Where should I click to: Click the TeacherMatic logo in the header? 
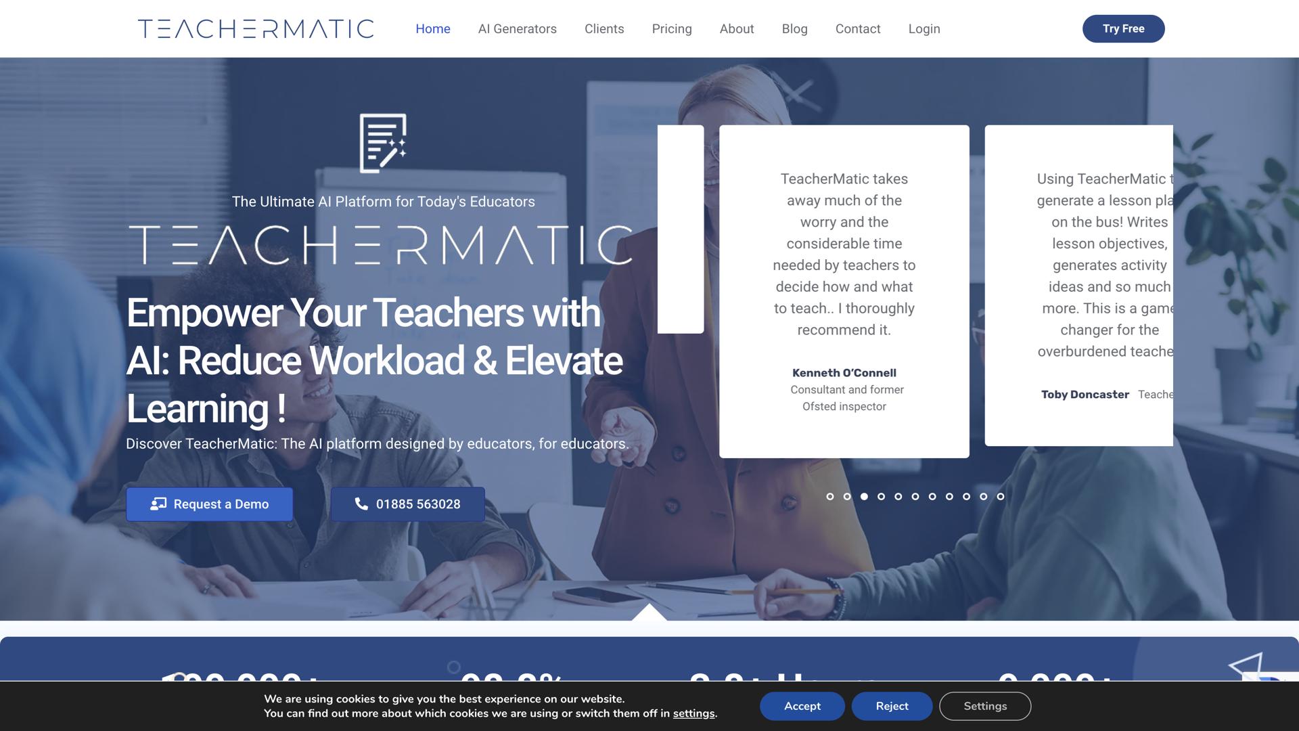pos(255,28)
